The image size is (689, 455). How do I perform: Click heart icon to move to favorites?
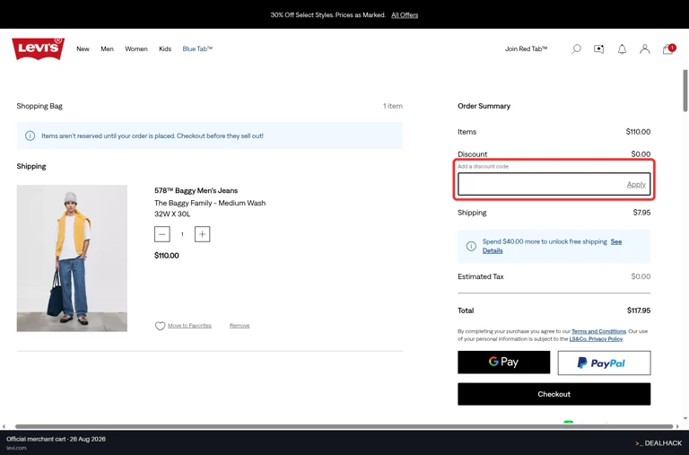point(160,326)
